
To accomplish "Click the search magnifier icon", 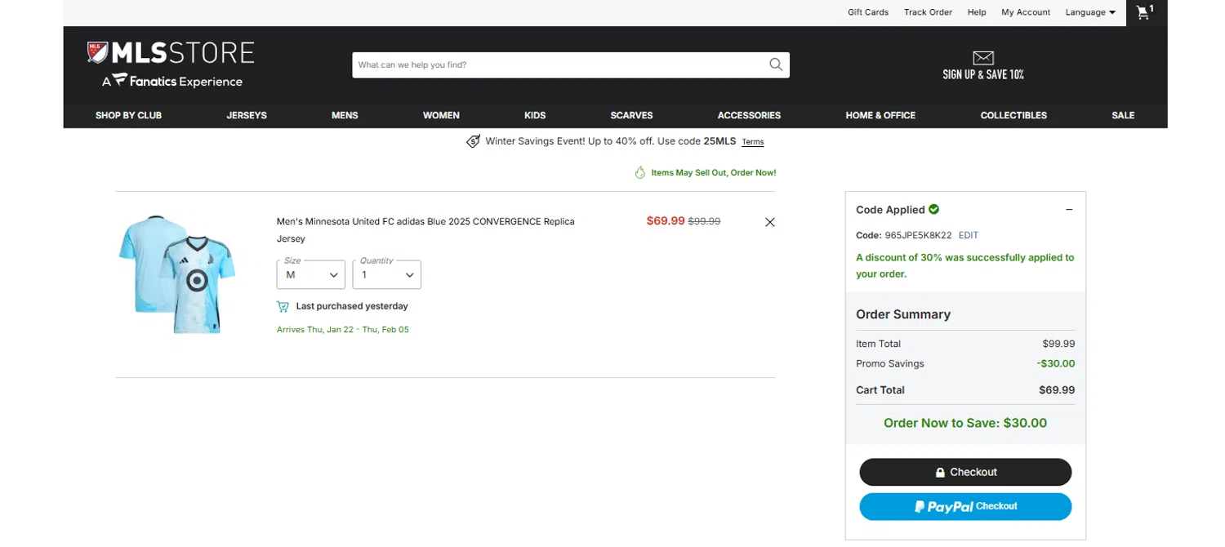I will pyautogui.click(x=776, y=64).
